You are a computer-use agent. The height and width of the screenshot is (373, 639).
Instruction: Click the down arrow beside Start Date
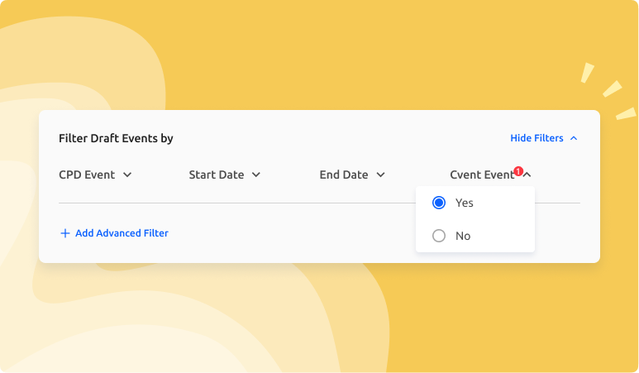point(256,175)
